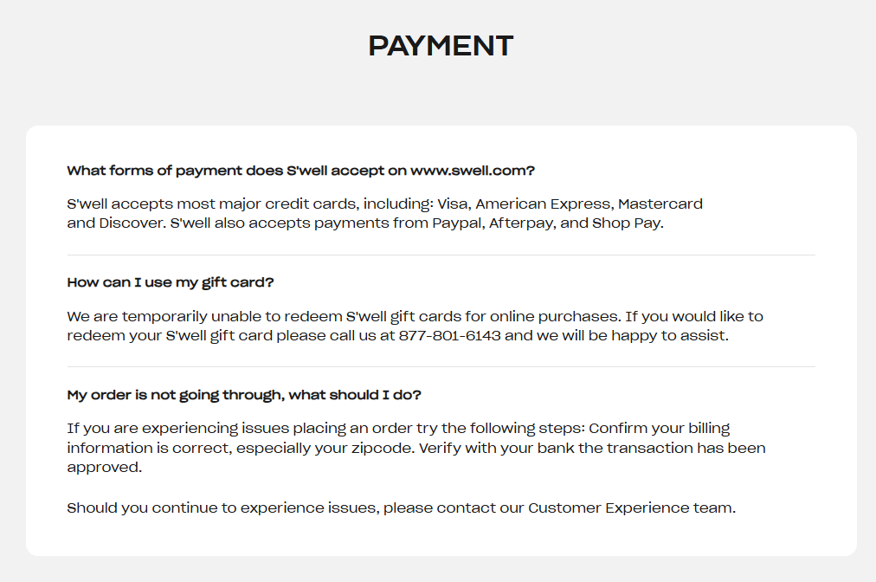The image size is (876, 582).
Task: Click the "Should you continue to experience issues" phrase
Action: coord(222,508)
